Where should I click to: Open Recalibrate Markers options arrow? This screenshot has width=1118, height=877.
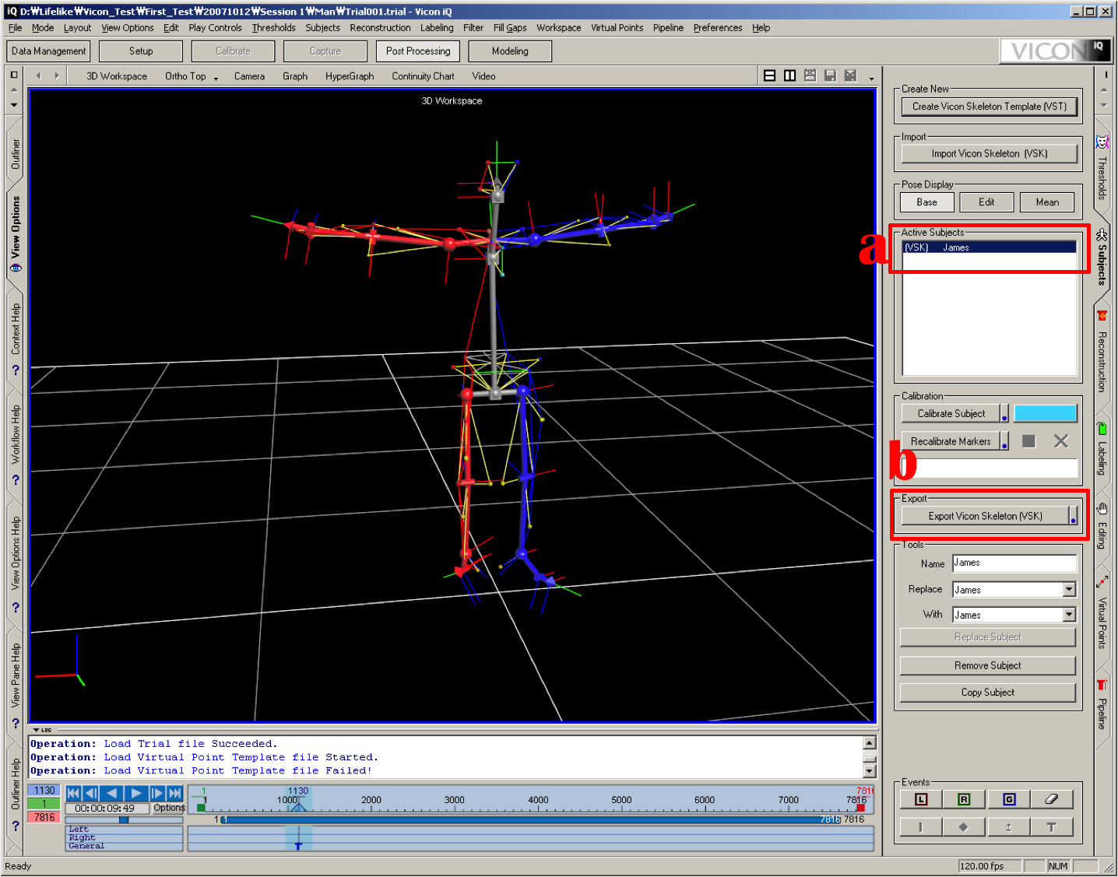pyautogui.click(x=1004, y=441)
